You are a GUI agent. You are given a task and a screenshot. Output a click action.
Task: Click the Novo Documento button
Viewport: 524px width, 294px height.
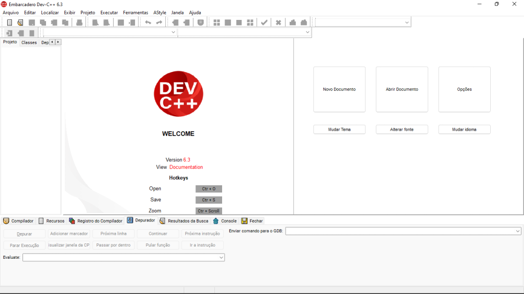[339, 89]
